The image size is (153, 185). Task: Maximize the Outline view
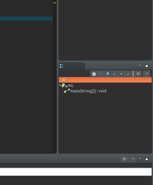coord(147,66)
